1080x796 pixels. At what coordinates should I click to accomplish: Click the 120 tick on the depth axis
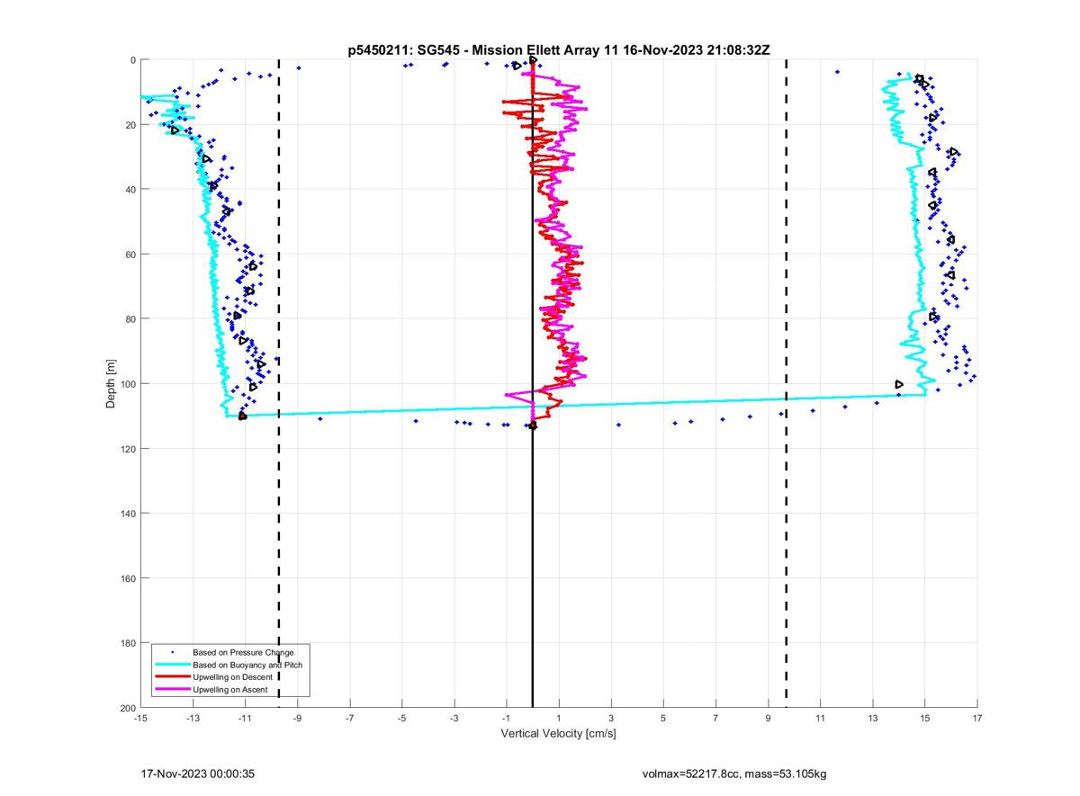click(x=127, y=449)
